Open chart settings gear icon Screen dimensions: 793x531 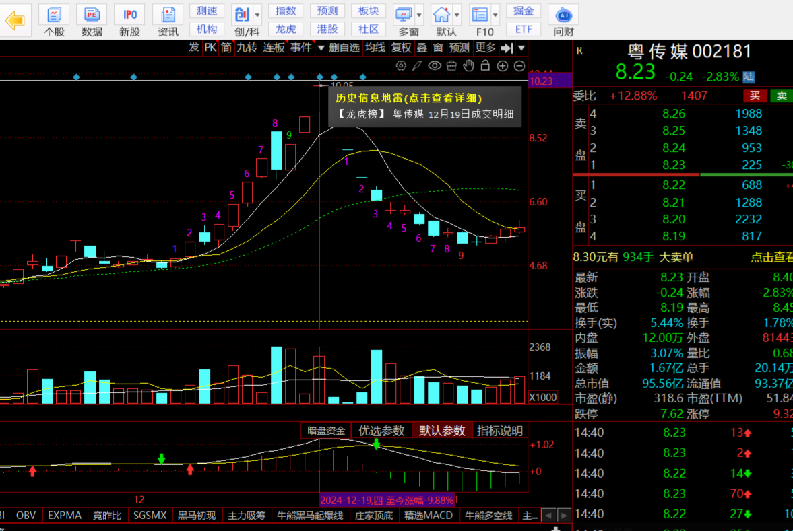pyautogui.click(x=401, y=66)
